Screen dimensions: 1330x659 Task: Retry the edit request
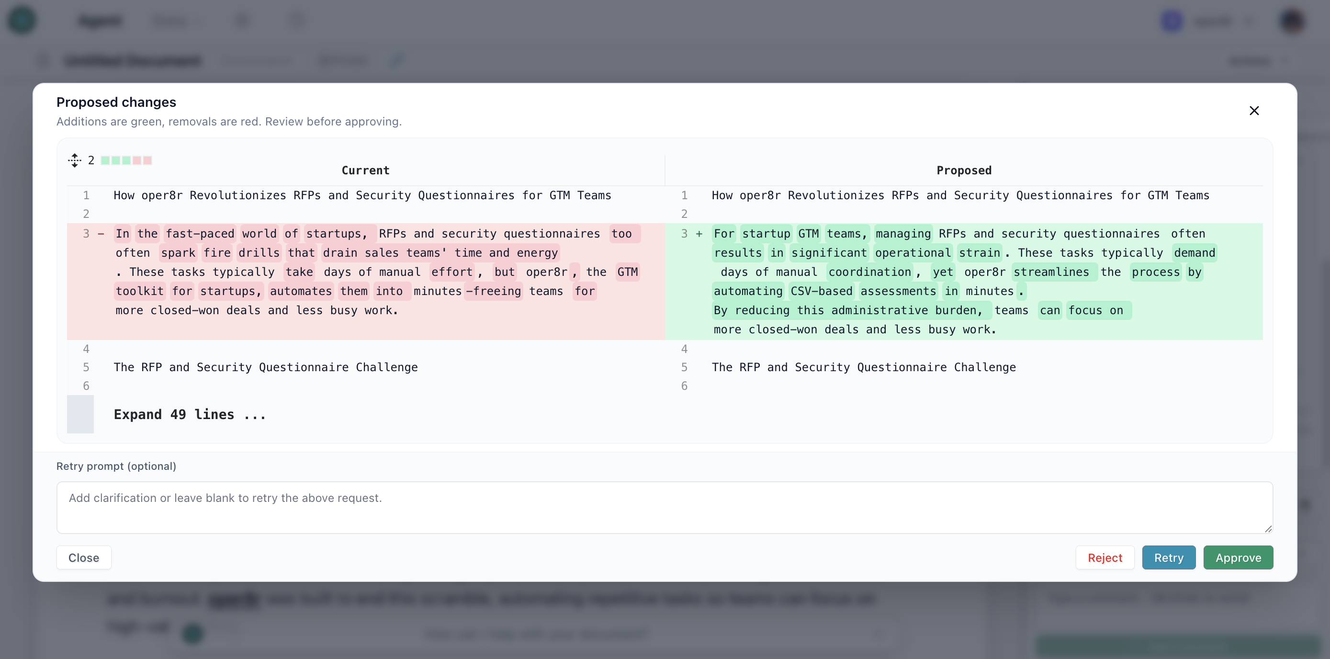[1168, 557]
